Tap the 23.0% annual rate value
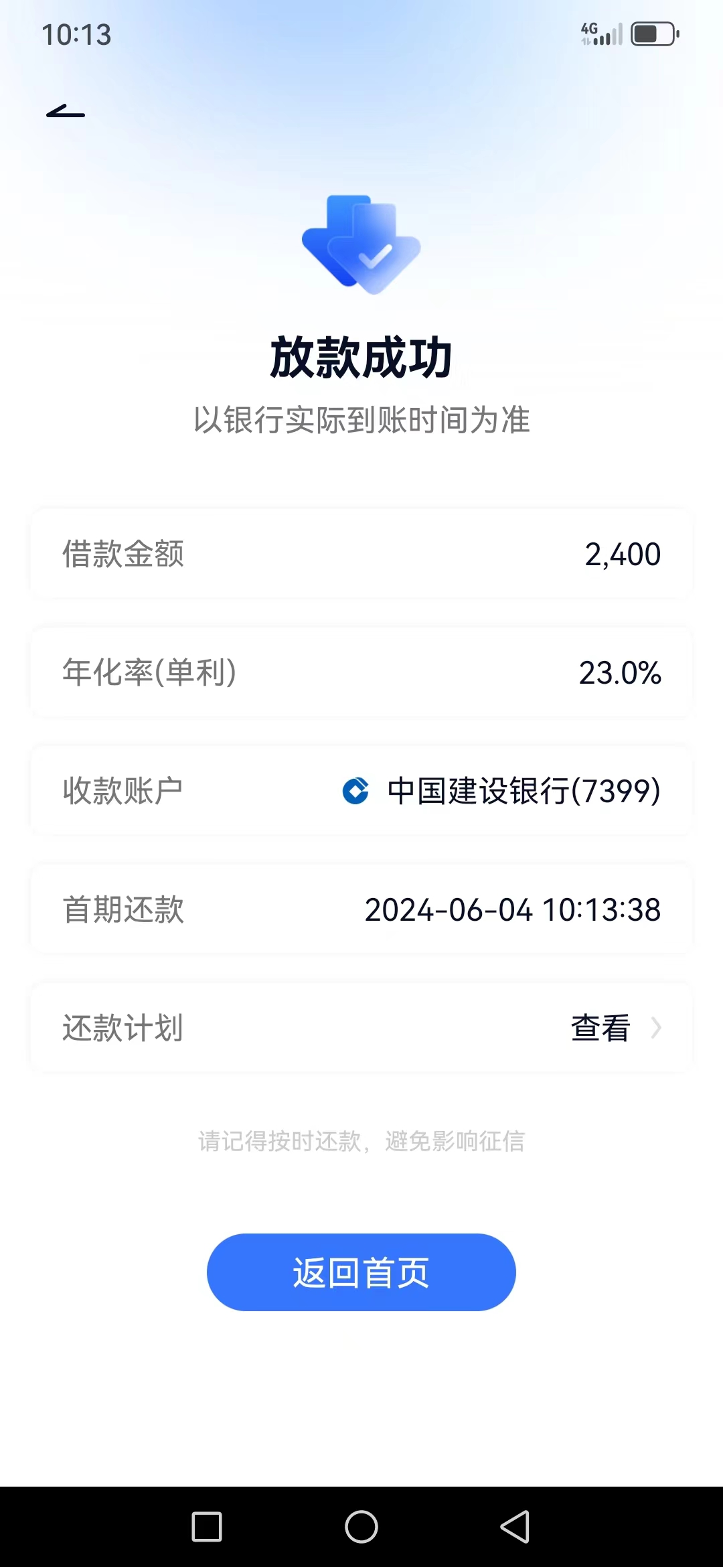 coord(620,673)
